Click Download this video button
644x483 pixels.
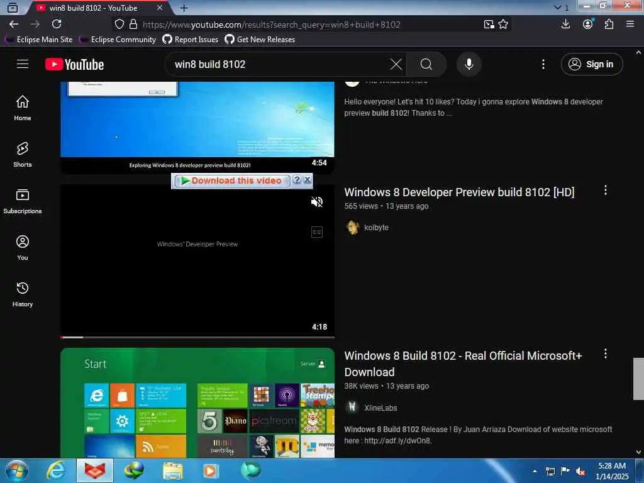(231, 180)
